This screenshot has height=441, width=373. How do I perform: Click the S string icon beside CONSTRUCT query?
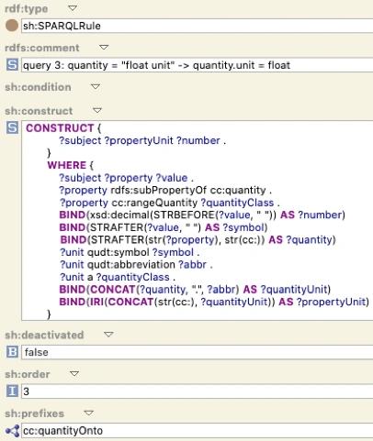tap(12, 127)
